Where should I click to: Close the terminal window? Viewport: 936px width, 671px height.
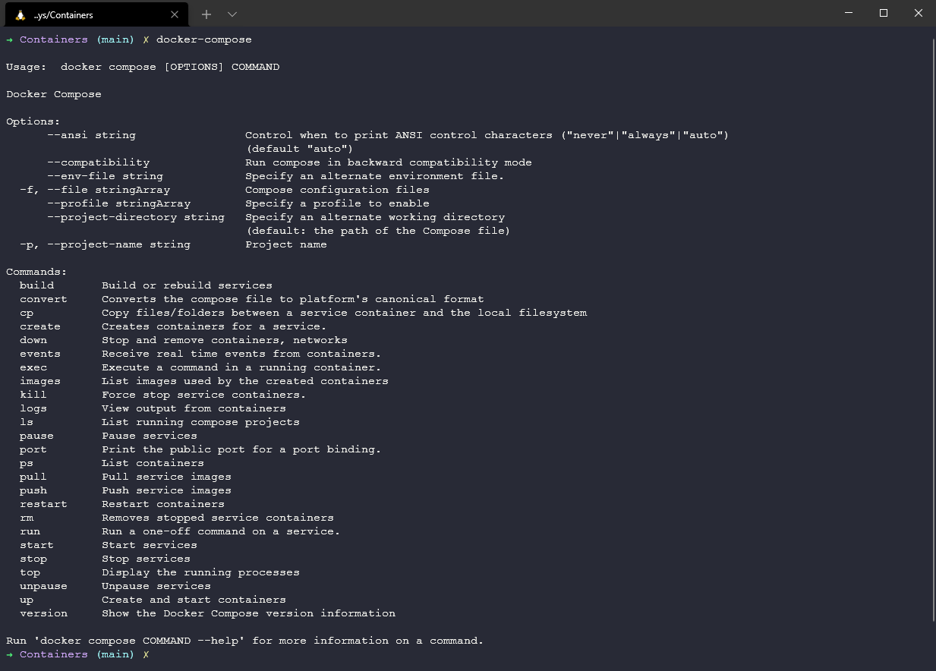tap(919, 13)
